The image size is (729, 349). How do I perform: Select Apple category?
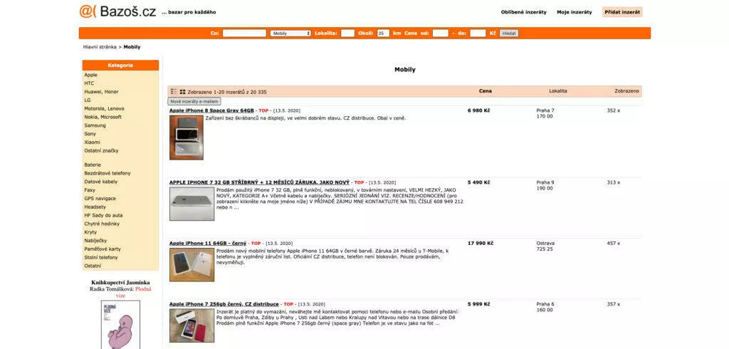[90, 75]
